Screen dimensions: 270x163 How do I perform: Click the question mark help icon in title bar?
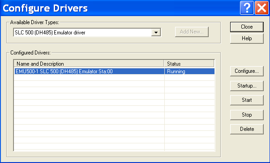click(x=247, y=8)
